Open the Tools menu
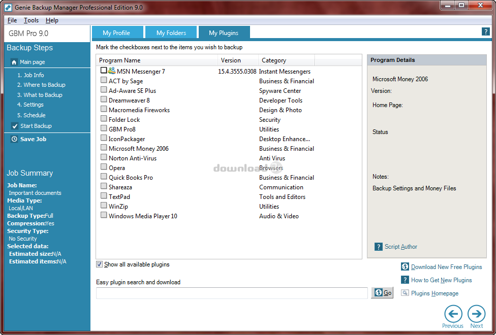The width and height of the screenshot is (496, 335). [x=31, y=20]
